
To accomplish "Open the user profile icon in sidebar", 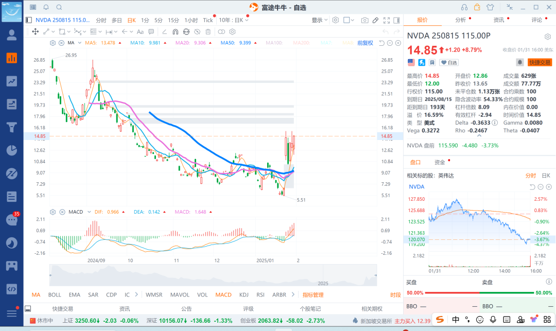I will coord(12,34).
